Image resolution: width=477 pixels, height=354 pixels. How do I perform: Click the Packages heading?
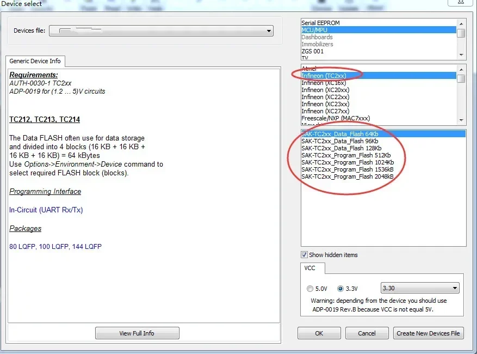25,229
